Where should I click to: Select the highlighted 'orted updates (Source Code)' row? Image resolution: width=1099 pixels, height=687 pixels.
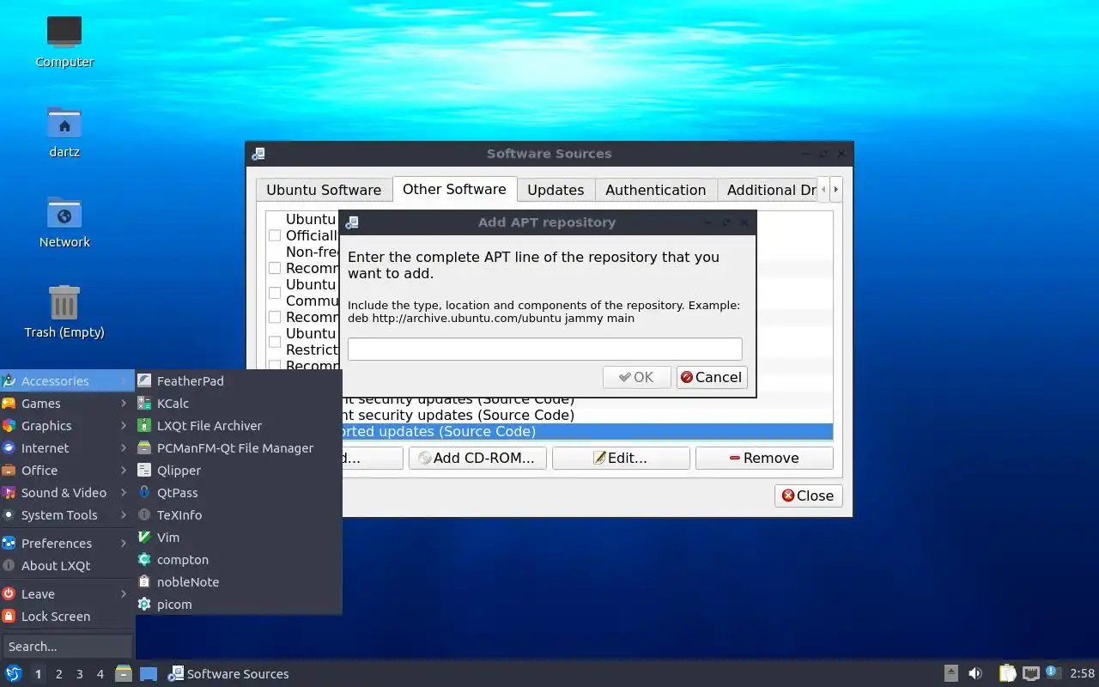(x=587, y=431)
